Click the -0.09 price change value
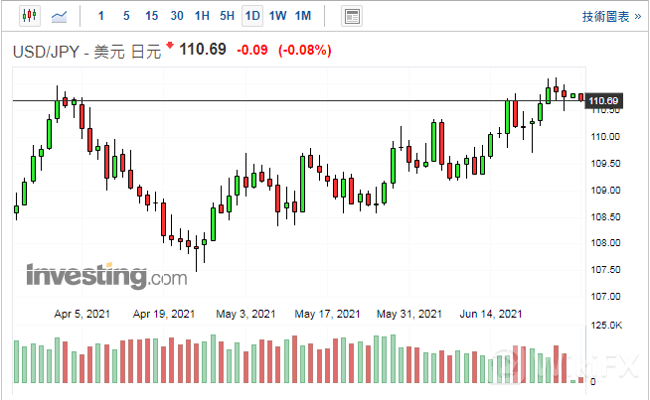This screenshot has width=650, height=400. tap(254, 50)
